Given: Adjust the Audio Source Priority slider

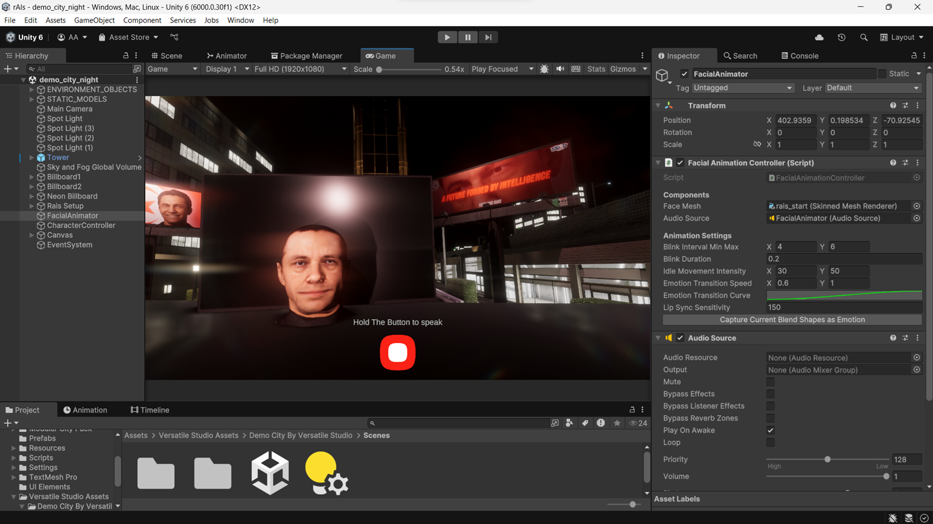Looking at the screenshot, I should click(827, 459).
